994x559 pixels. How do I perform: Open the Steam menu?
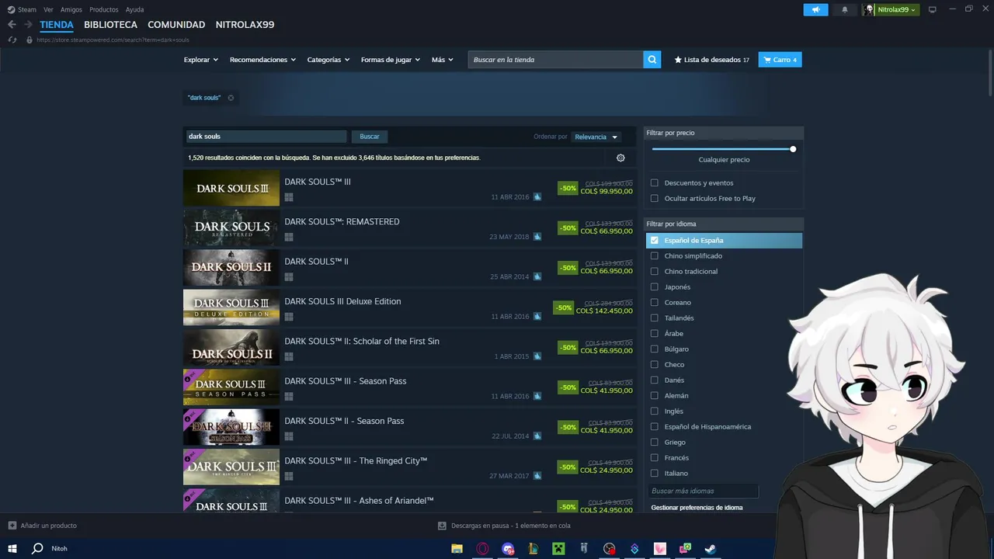[22, 9]
